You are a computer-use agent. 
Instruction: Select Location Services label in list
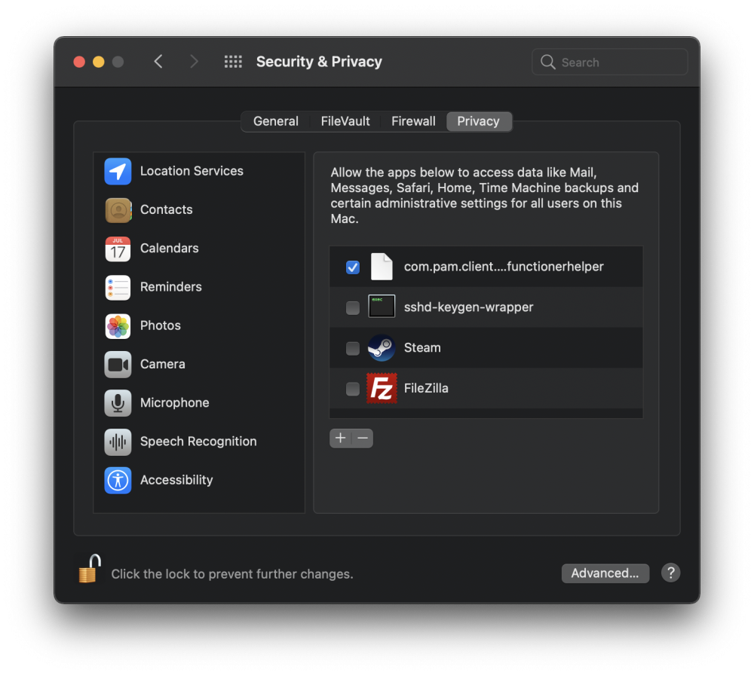click(192, 171)
